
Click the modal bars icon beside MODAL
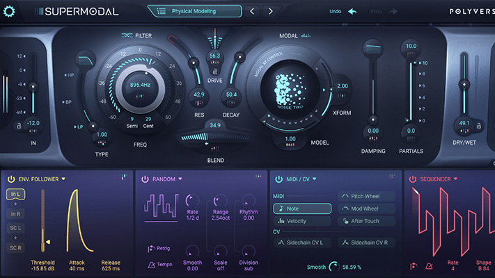pyautogui.click(x=306, y=35)
